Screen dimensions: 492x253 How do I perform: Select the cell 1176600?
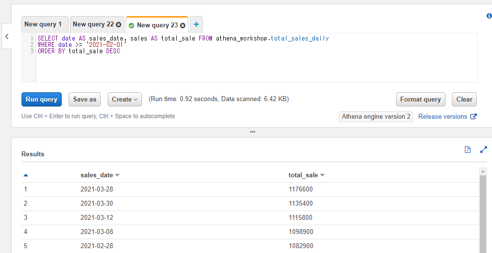tap(301, 190)
